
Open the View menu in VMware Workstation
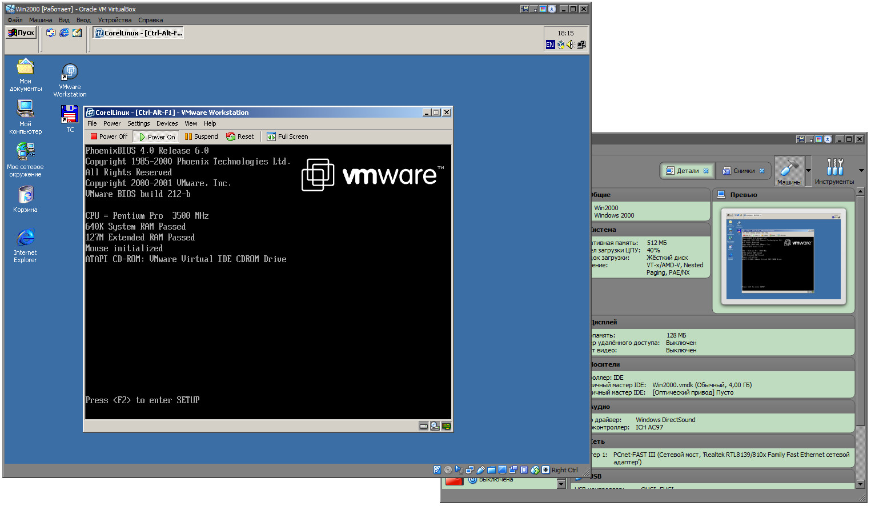point(191,123)
